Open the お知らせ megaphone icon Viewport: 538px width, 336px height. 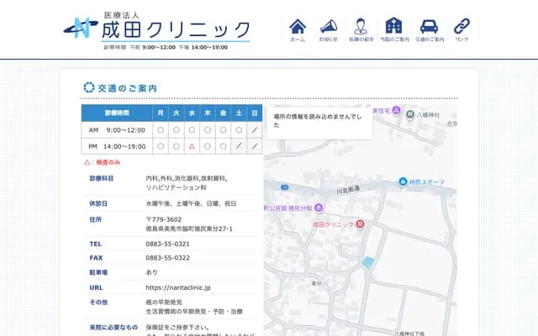(x=329, y=26)
